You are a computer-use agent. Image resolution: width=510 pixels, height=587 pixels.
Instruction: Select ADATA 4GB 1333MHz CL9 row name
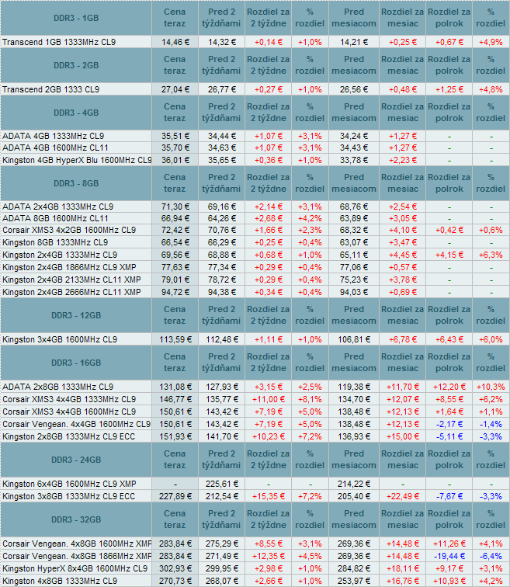pos(53,136)
